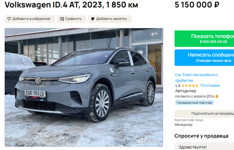This screenshot has width=234, height=150.
Task: Show seller phone via Показать телефон
Action: click(x=204, y=39)
